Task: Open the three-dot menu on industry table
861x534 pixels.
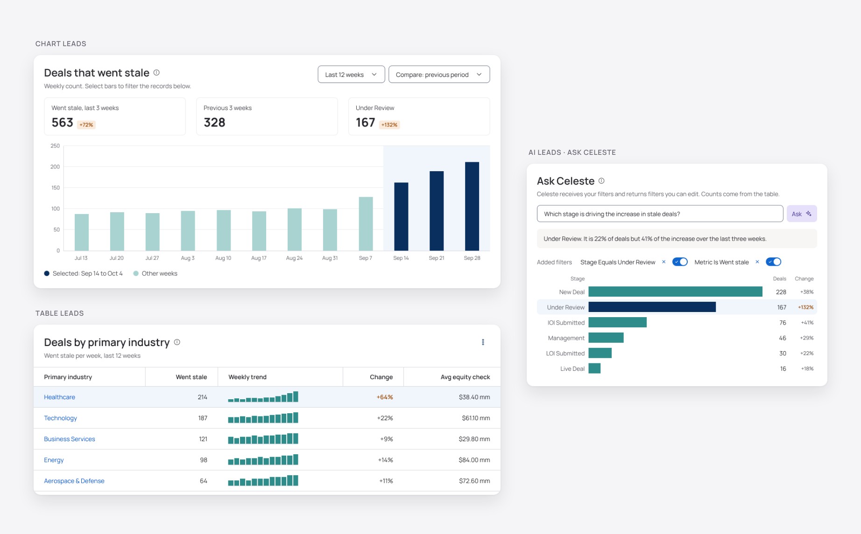Action: click(x=483, y=342)
